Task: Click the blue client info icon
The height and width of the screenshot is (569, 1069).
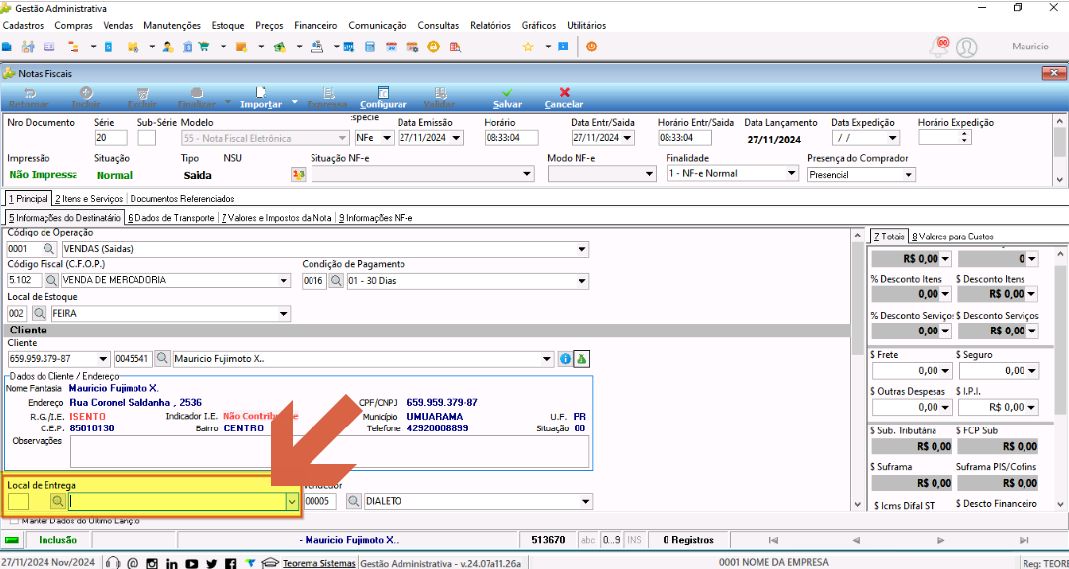Action: pos(565,359)
